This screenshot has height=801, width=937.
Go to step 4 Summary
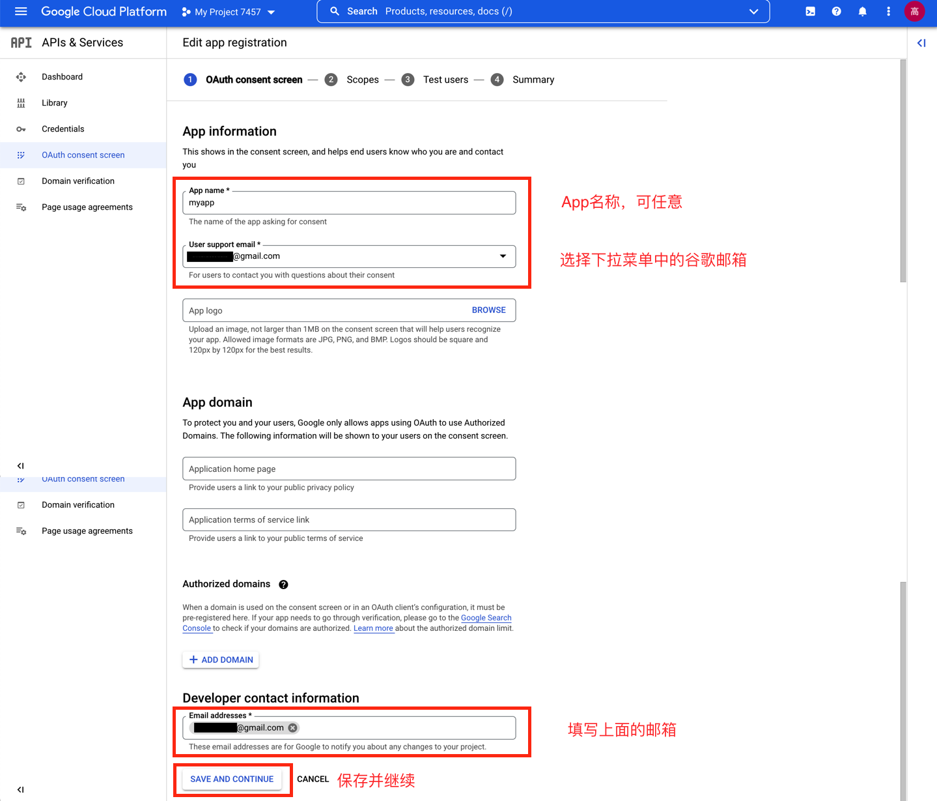(523, 80)
